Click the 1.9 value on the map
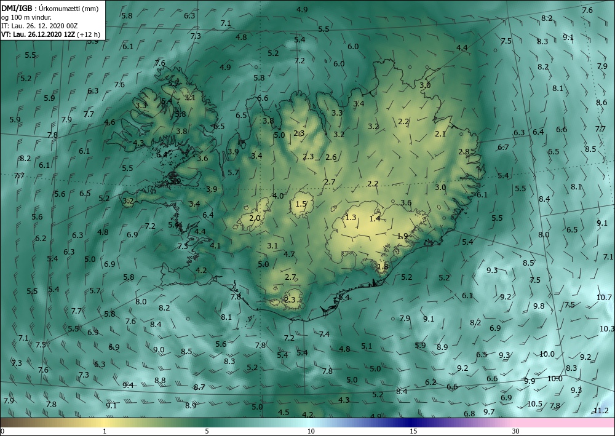615x436 pixels. [x=403, y=236]
